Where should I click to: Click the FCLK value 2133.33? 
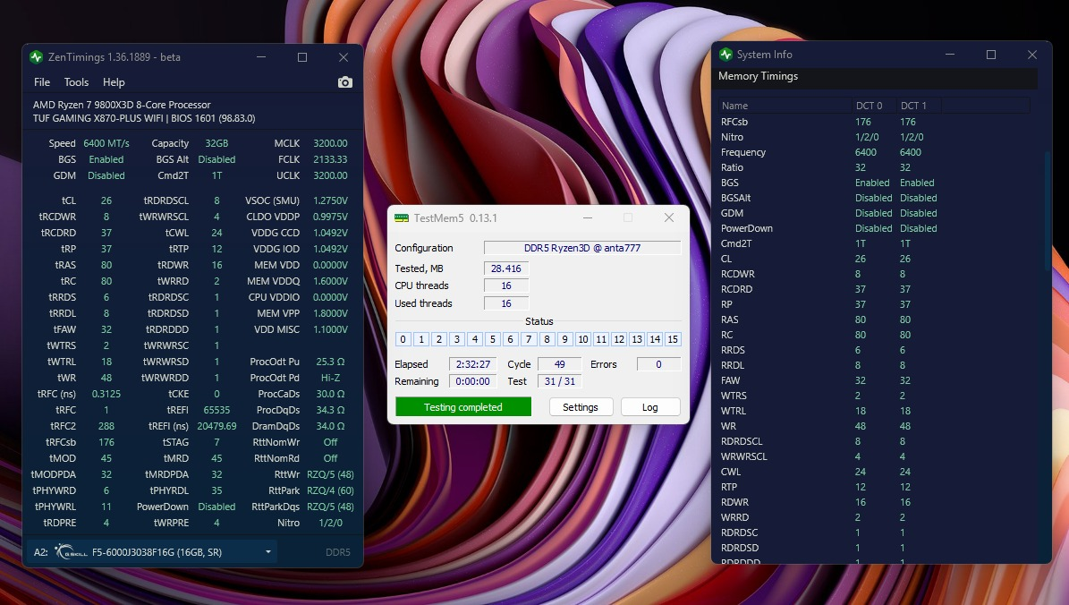pos(330,159)
